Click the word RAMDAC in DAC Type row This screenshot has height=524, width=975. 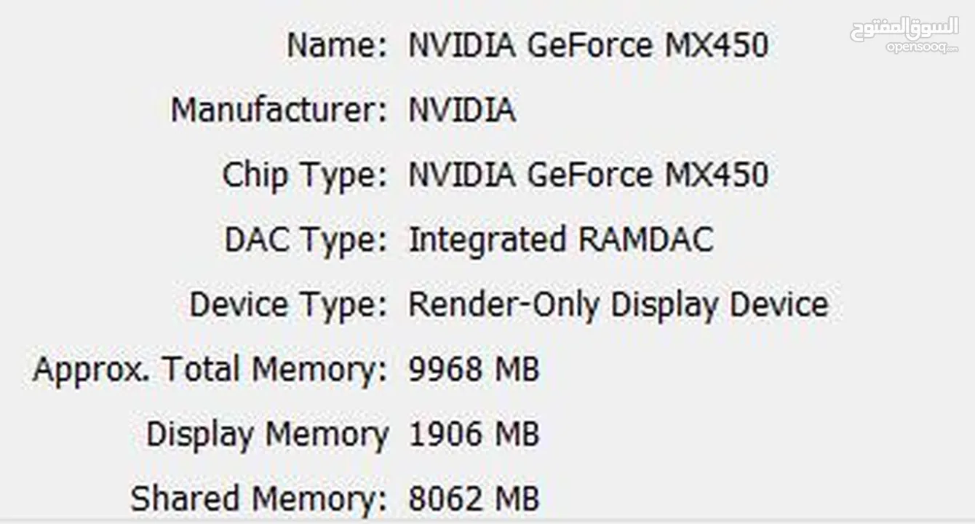click(645, 241)
